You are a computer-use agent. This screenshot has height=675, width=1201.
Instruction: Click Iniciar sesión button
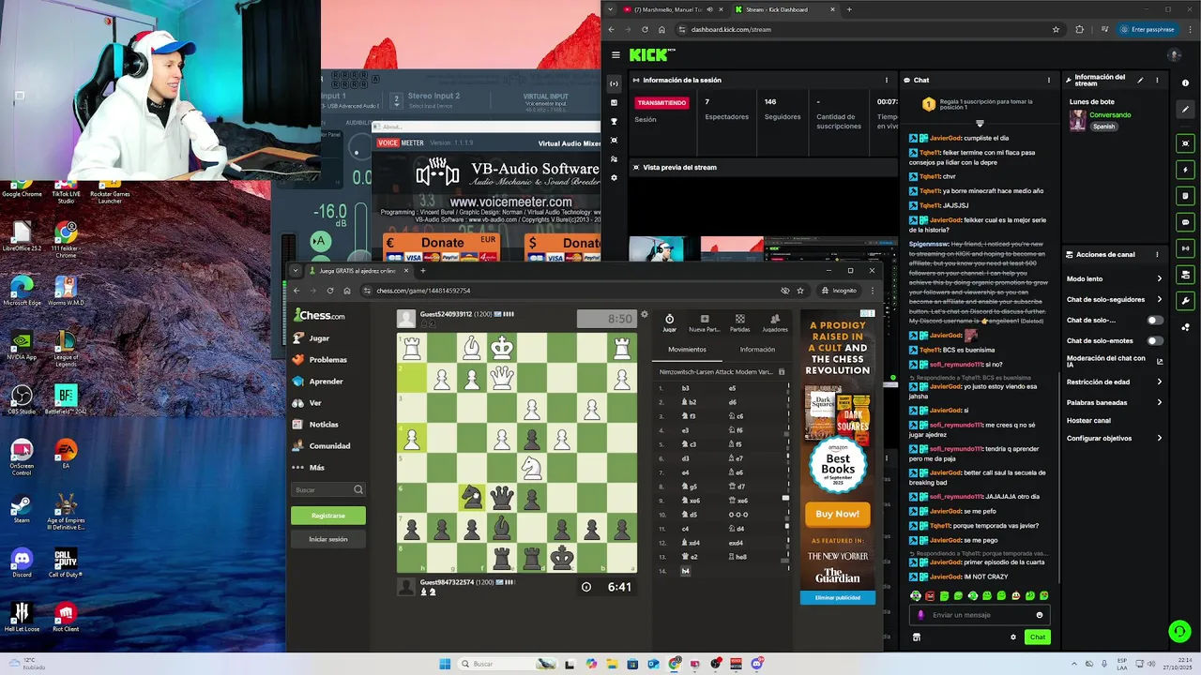328,539
